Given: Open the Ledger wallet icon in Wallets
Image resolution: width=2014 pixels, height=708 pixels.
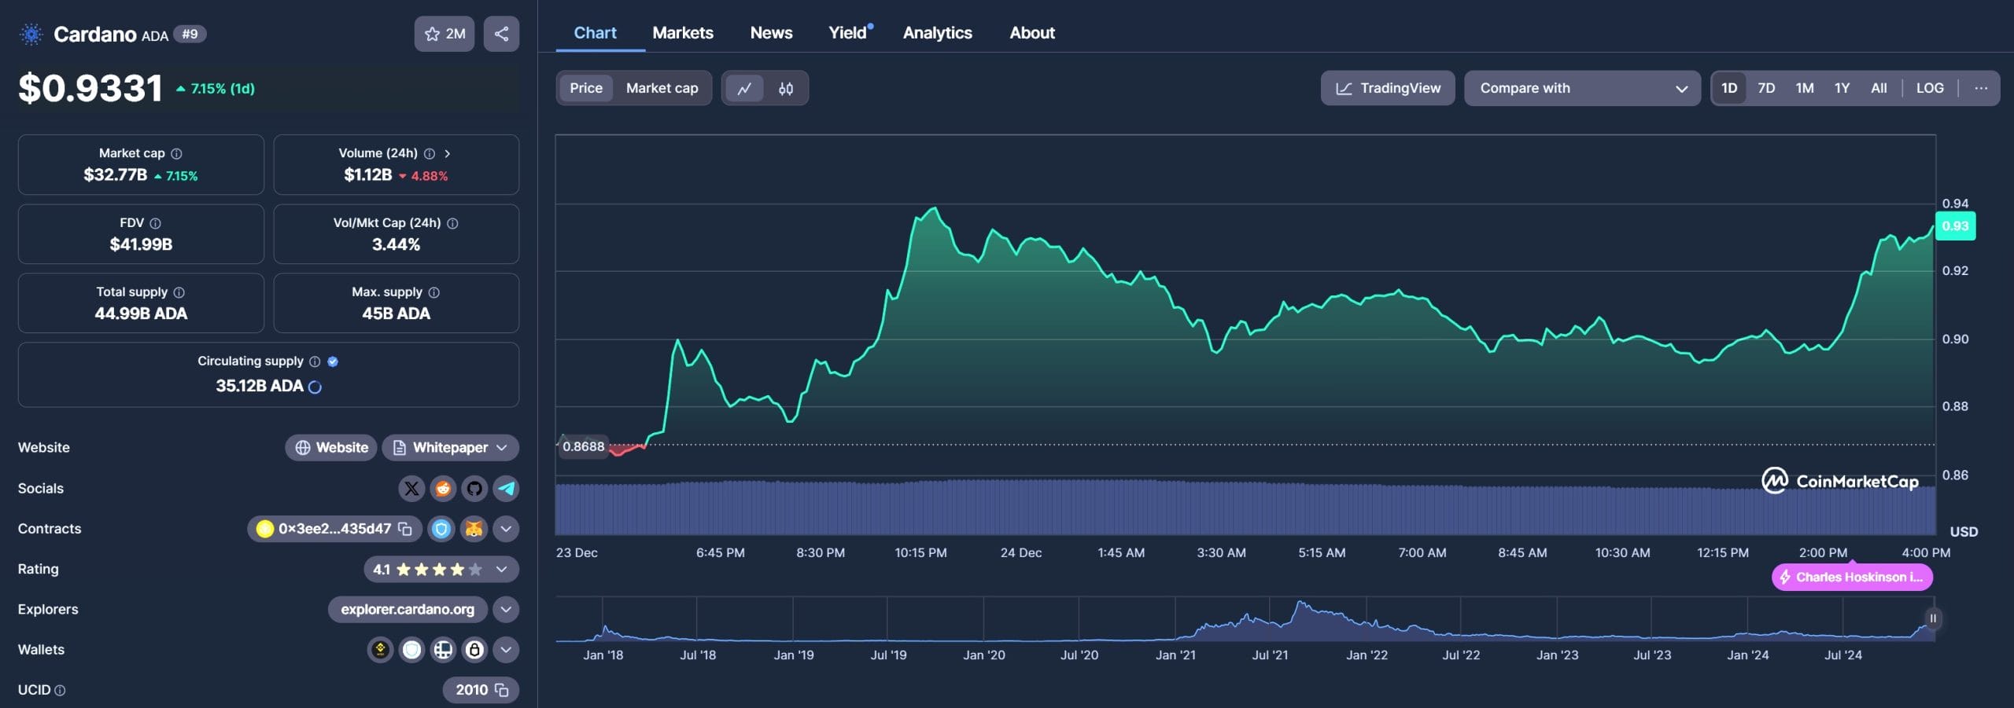Looking at the screenshot, I should click(x=443, y=650).
